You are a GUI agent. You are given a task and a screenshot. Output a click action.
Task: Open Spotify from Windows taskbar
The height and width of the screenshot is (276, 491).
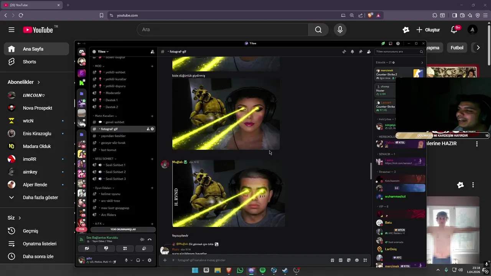[262, 270]
